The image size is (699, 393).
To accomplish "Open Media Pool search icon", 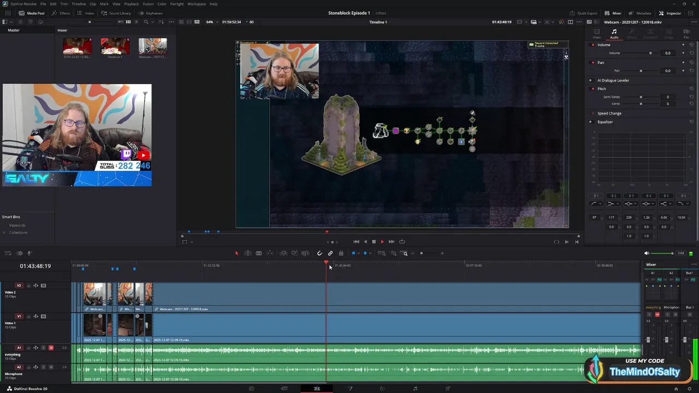I will coord(146,22).
